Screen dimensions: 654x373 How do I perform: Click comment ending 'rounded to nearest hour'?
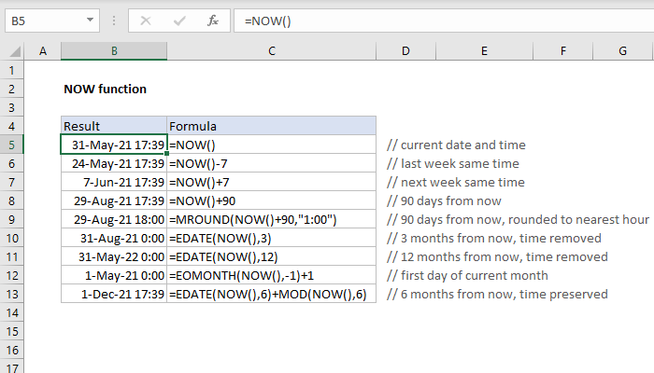pos(518,219)
